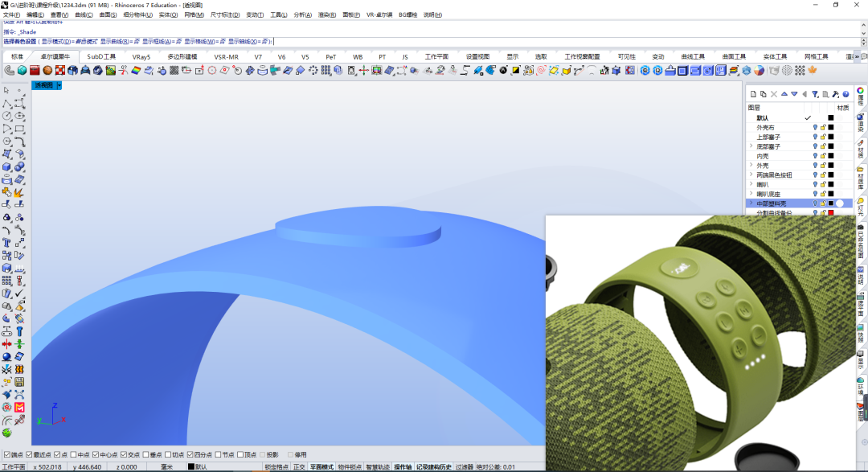This screenshot has height=472, width=868.
Task: Select the Text tool in the left toolbar
Action: [6, 243]
